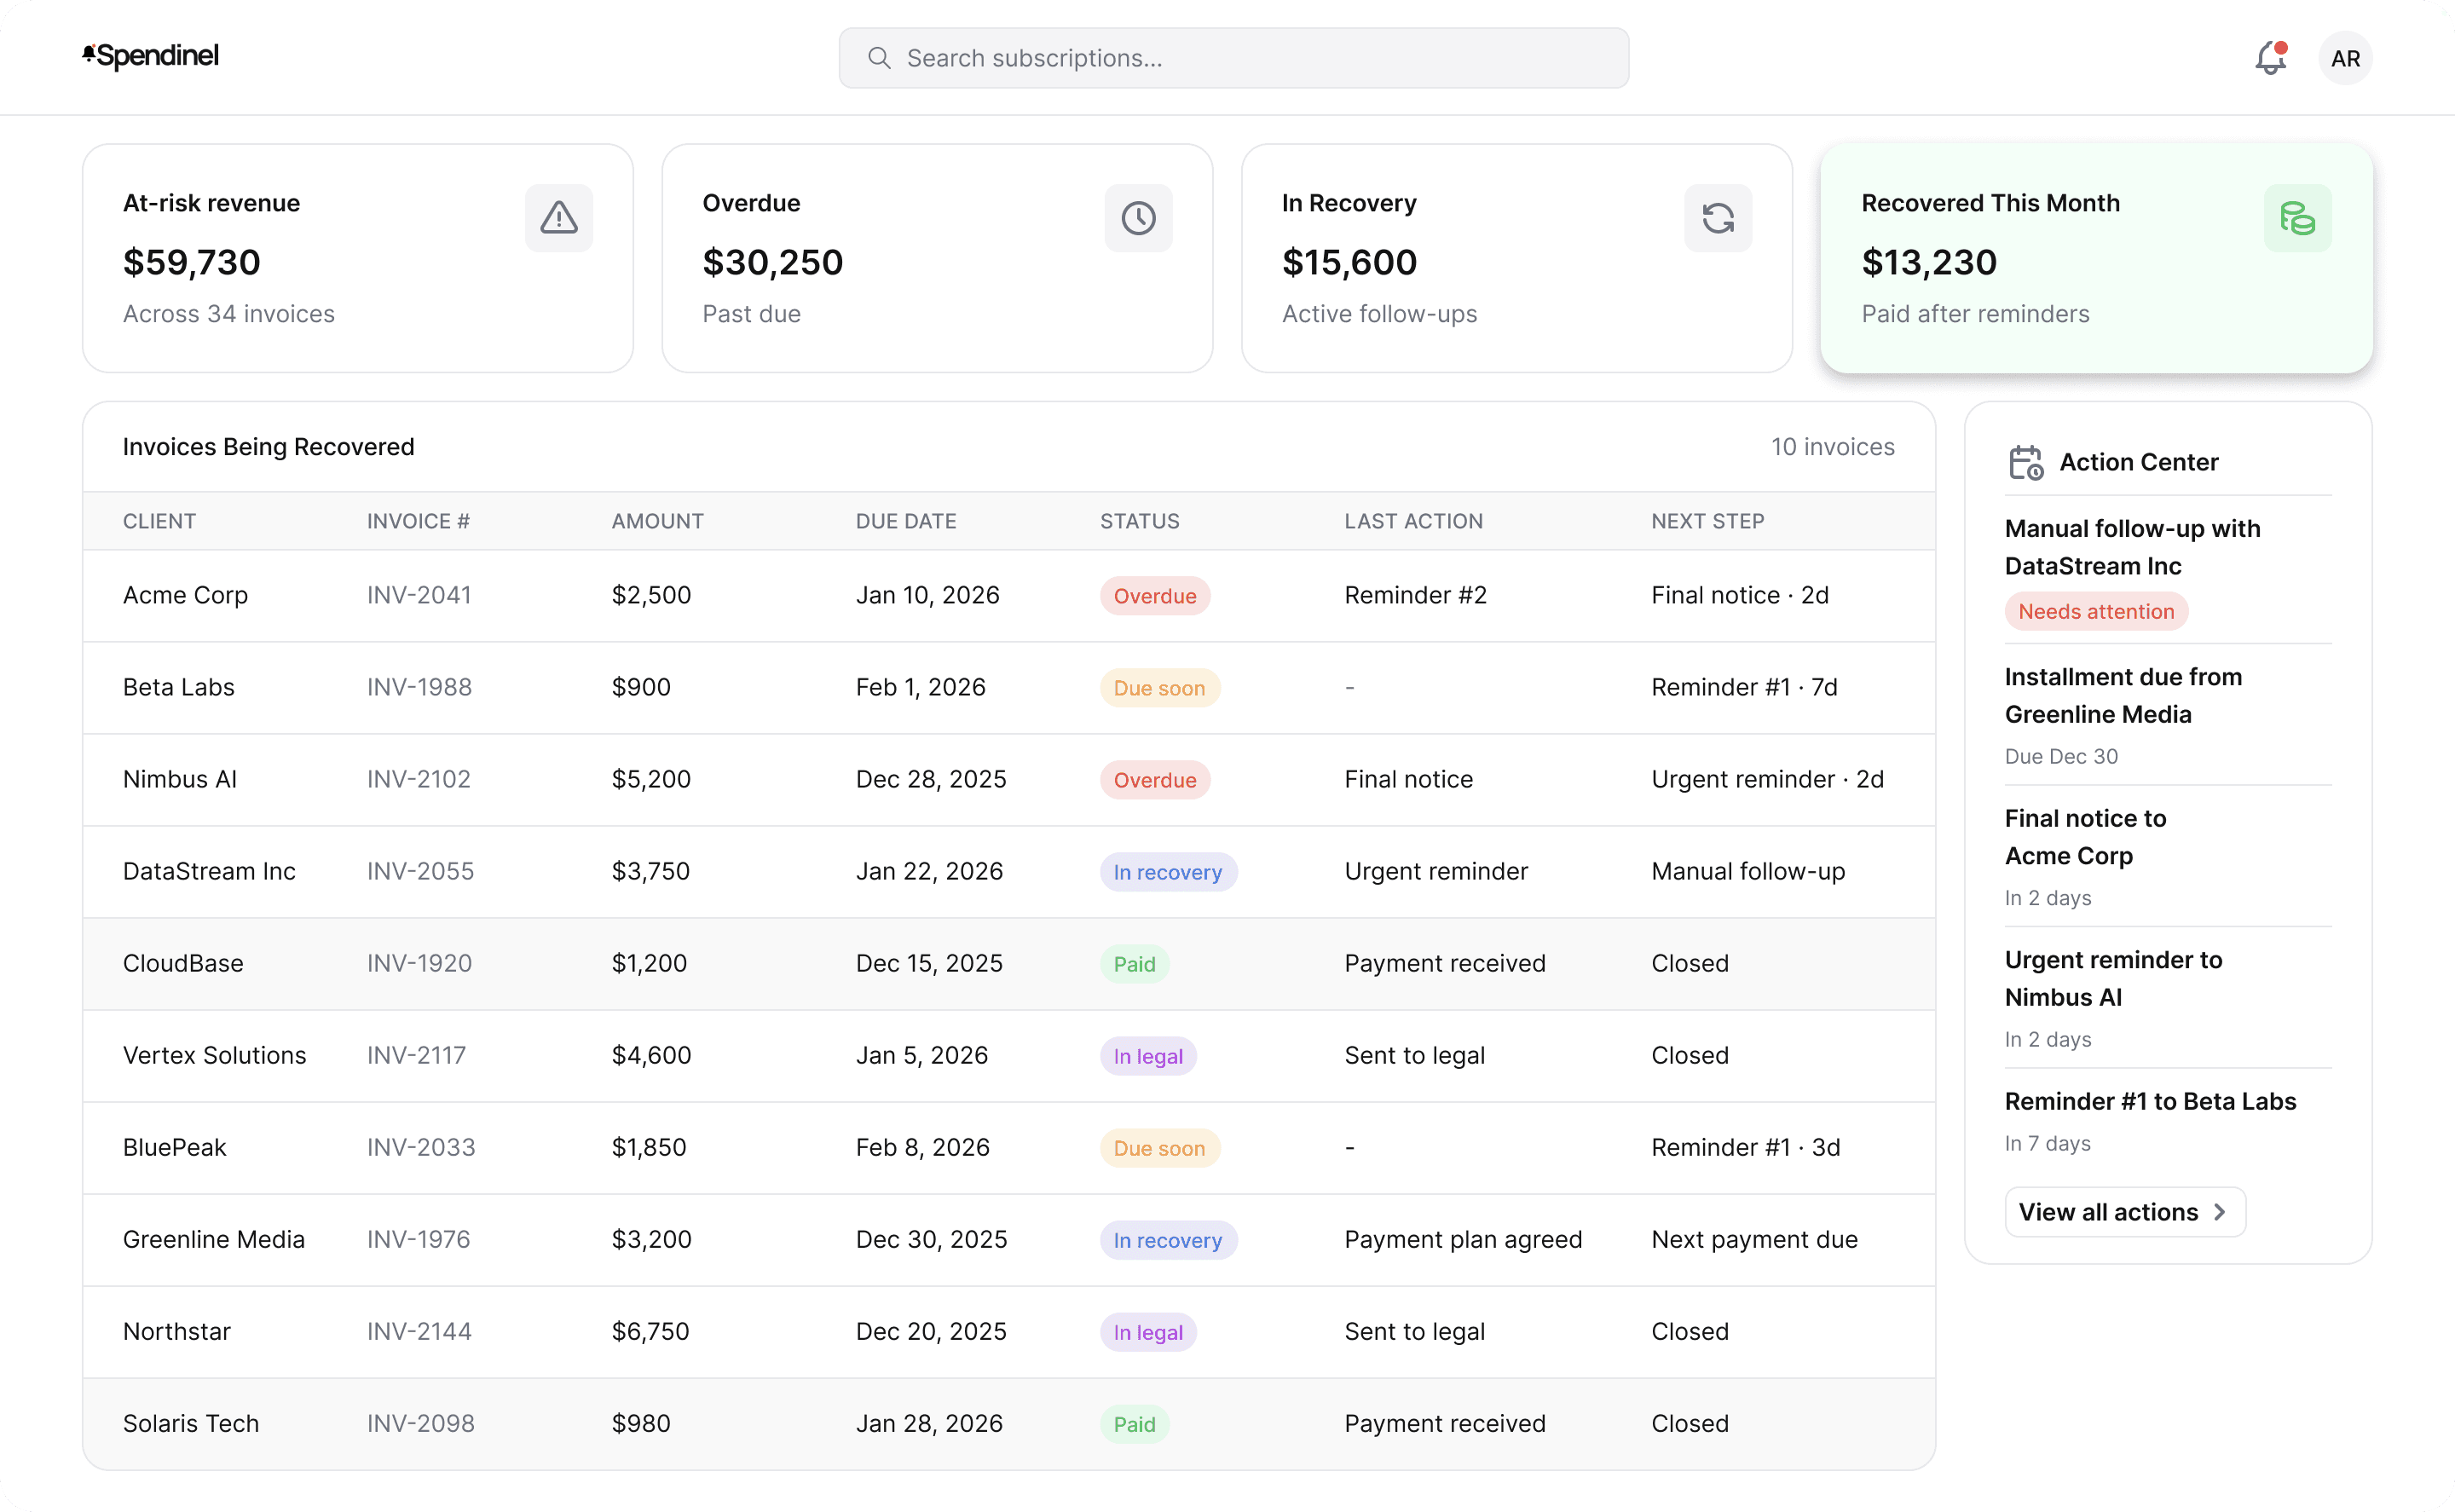Click the Action Center calendar icon

click(x=2026, y=463)
